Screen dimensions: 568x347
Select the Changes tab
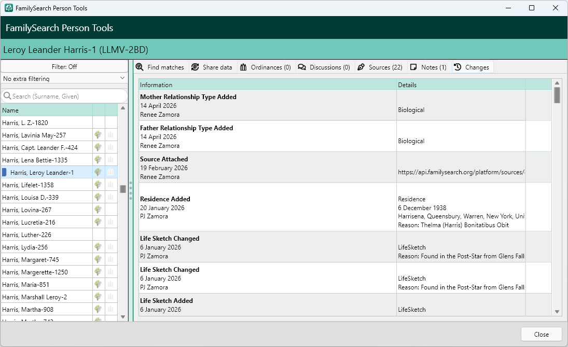(x=473, y=67)
